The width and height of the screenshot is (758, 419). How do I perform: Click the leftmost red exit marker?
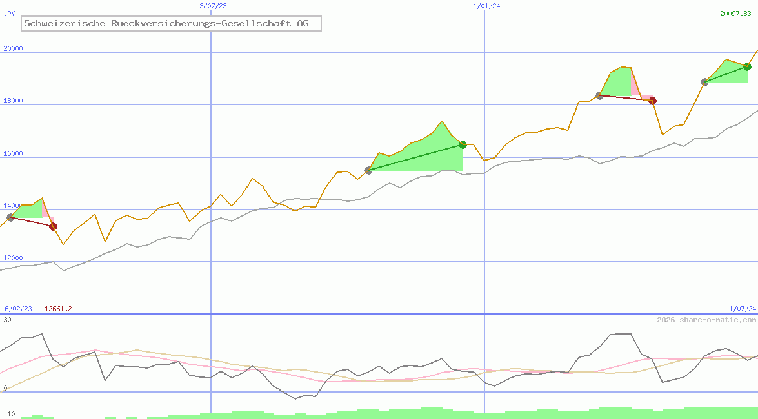click(53, 226)
